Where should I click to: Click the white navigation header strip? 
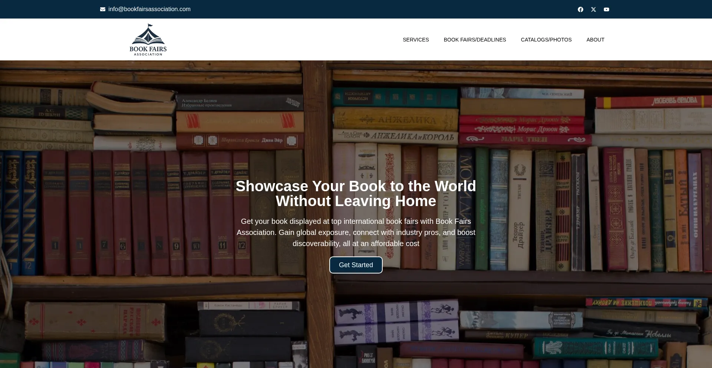tap(297, 39)
